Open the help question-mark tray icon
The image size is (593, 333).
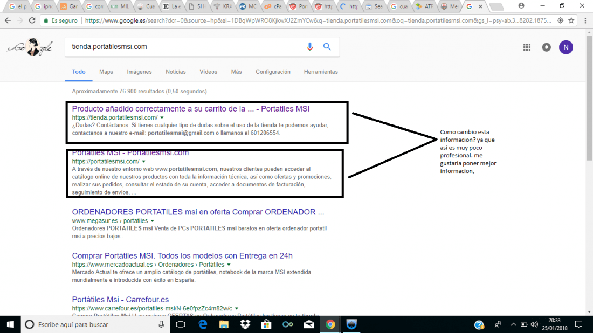click(x=479, y=324)
